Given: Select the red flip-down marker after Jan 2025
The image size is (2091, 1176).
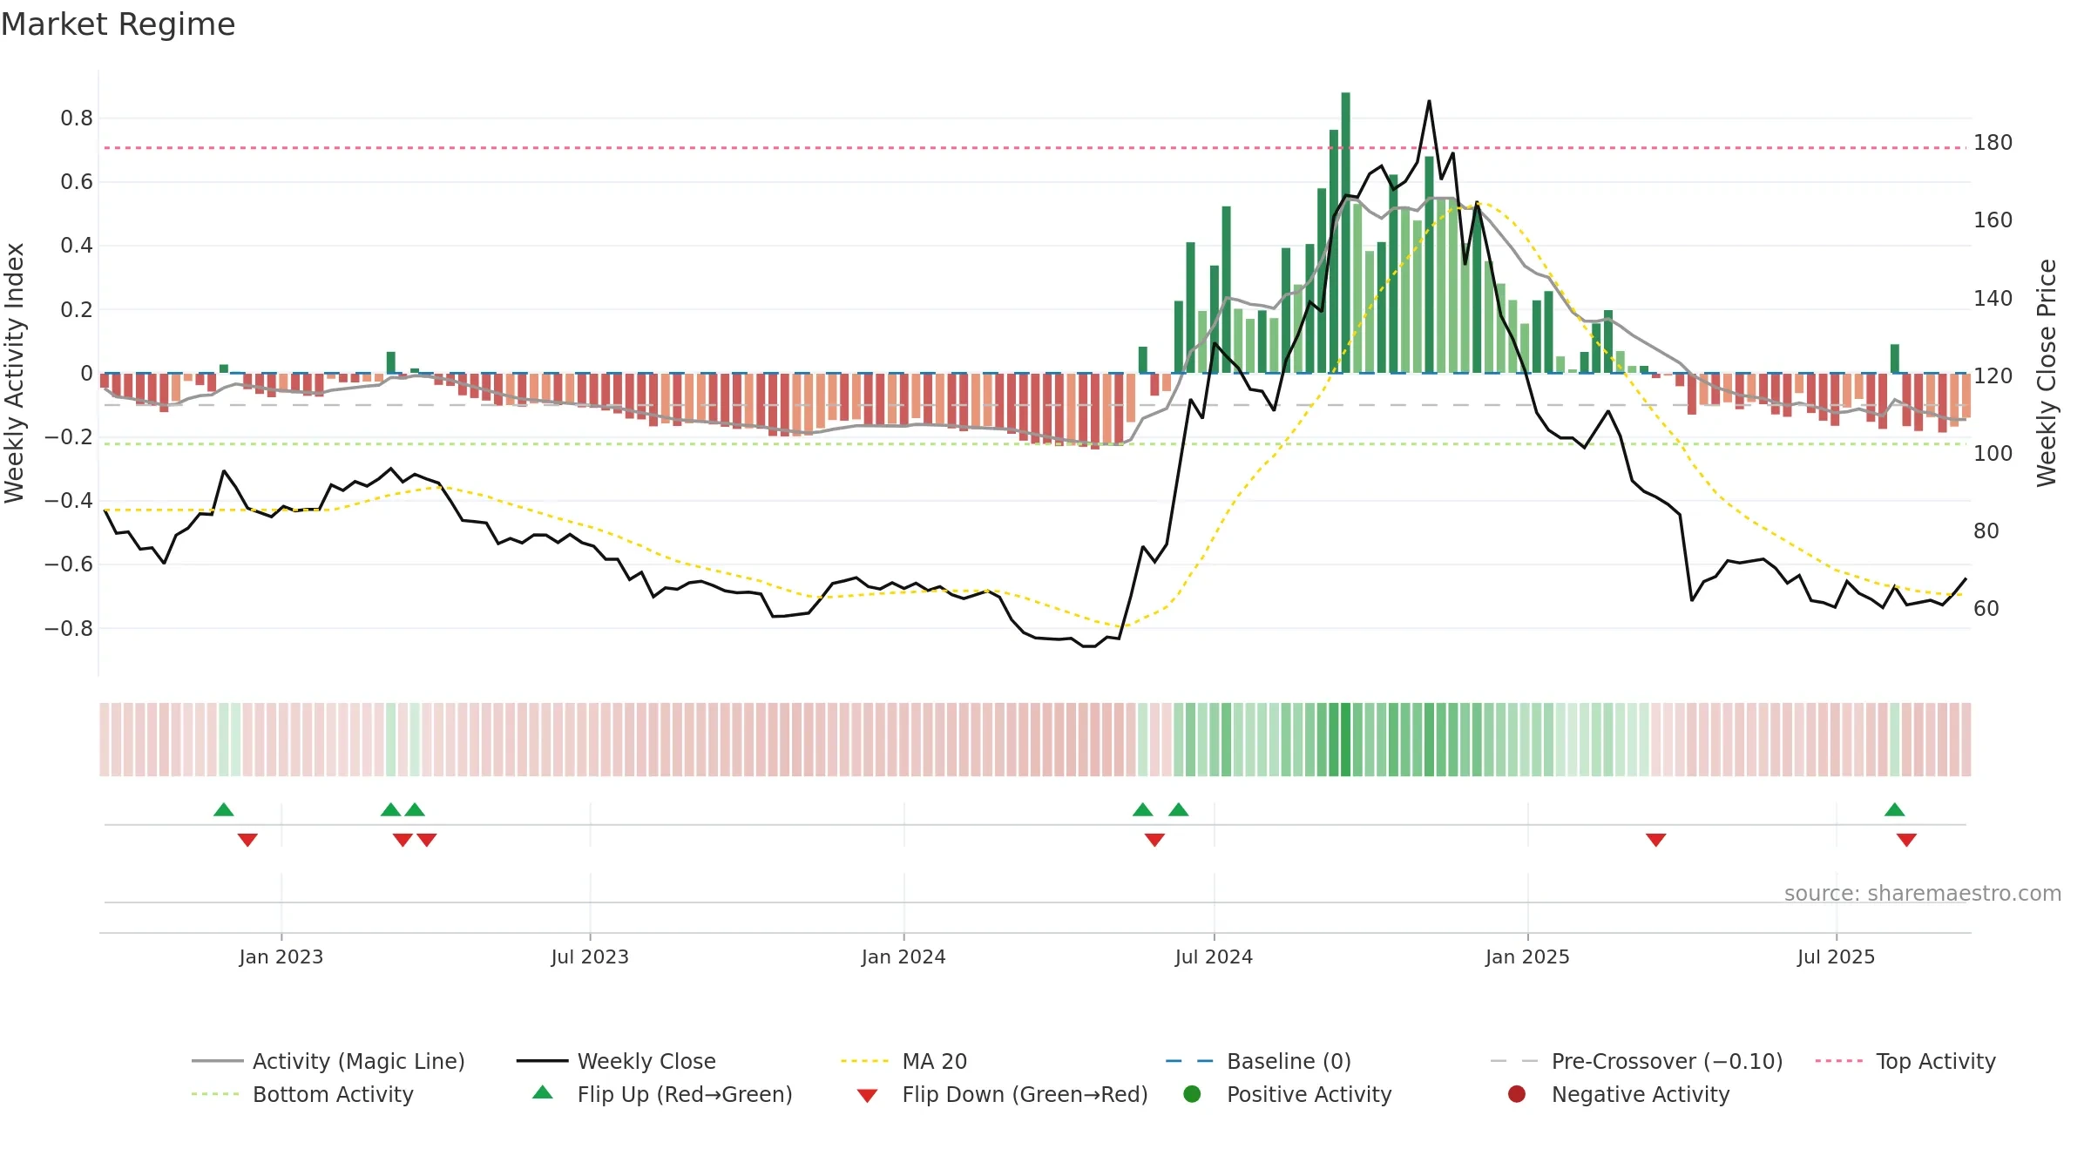Looking at the screenshot, I should 1656,840.
